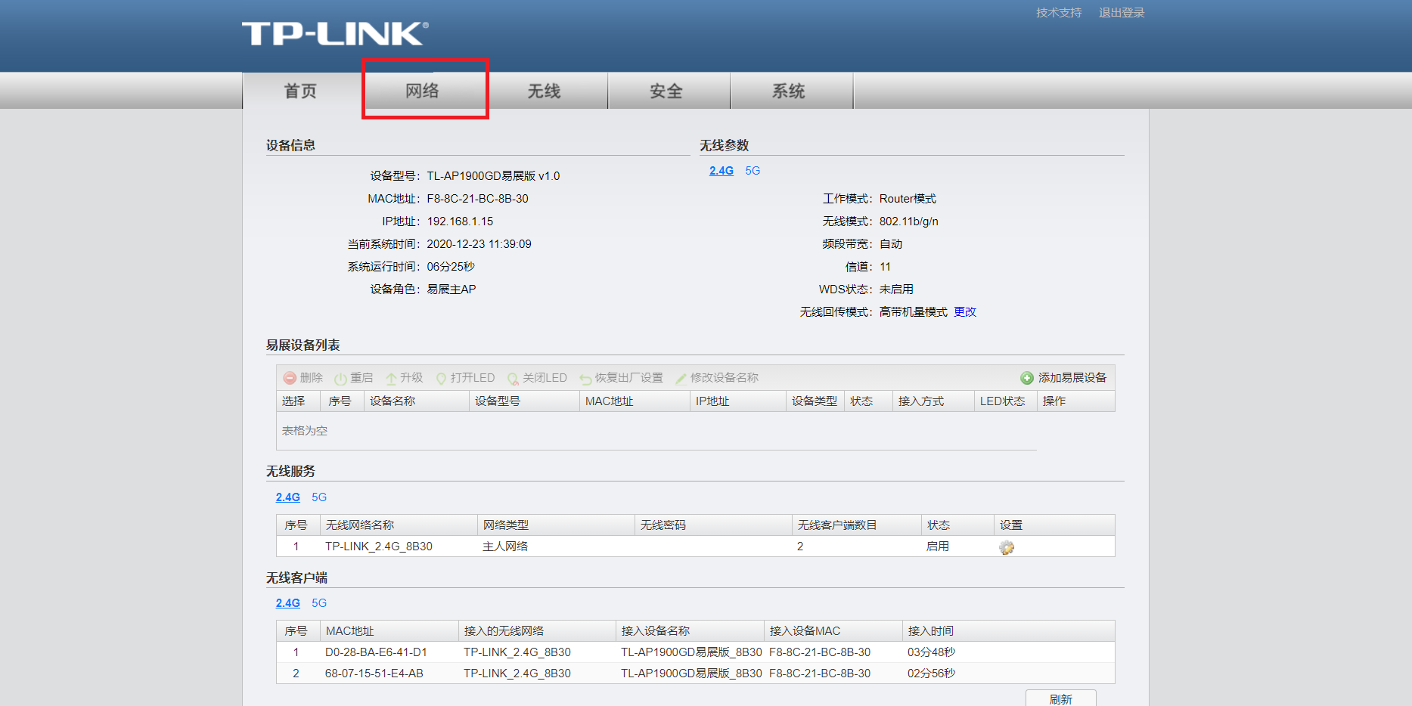
Task: Switch wireless service view to 5G
Action: coord(318,497)
